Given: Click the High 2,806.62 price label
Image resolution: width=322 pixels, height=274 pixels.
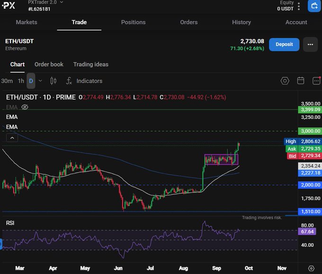Looking at the screenshot, I should coord(303,141).
